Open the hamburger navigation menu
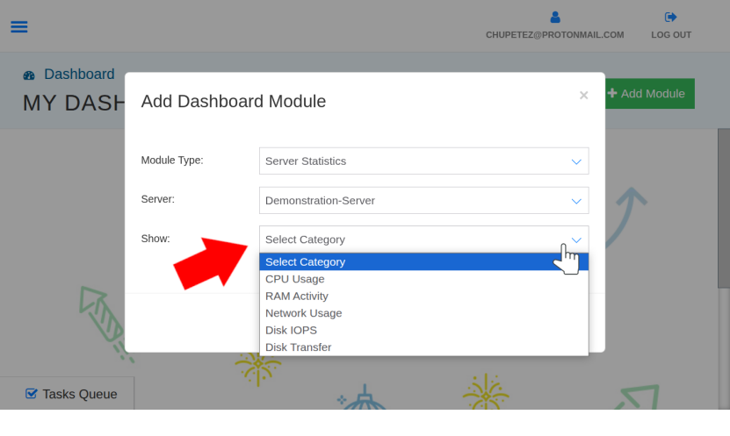Screen dimensions: 730x436 pos(19,26)
